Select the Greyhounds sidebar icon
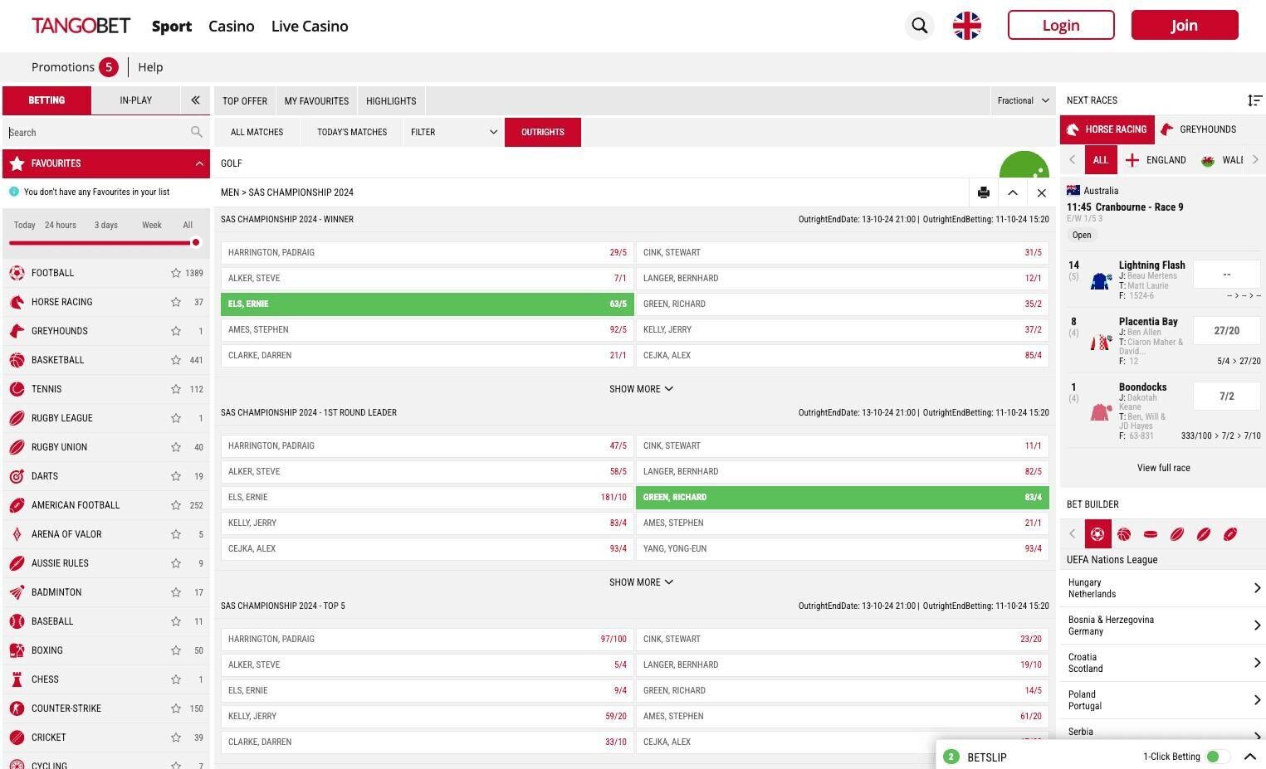The image size is (1266, 769). (17, 331)
